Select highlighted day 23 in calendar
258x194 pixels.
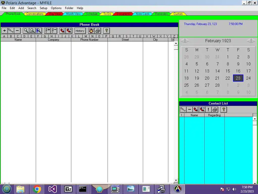pyautogui.click(x=238, y=78)
